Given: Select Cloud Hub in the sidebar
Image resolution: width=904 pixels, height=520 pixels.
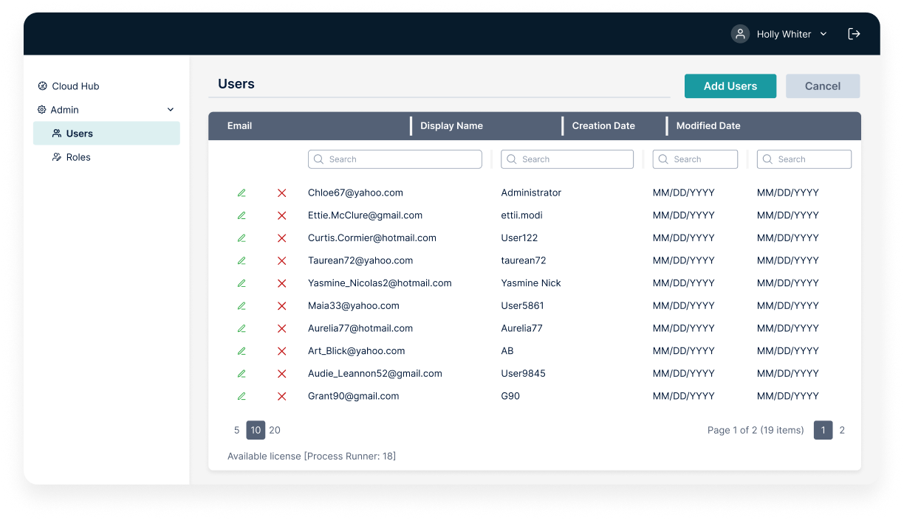Looking at the screenshot, I should 75,86.
